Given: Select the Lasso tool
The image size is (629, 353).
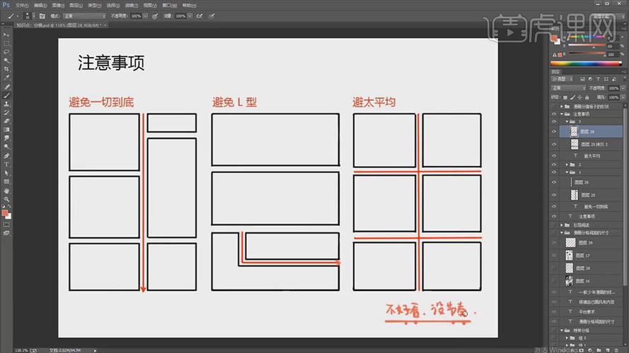Looking at the screenshot, I should point(7,52).
